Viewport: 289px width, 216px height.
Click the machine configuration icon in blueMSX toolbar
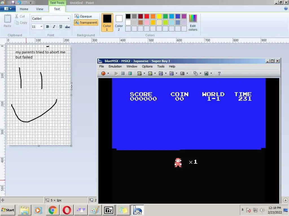[x=206, y=73]
